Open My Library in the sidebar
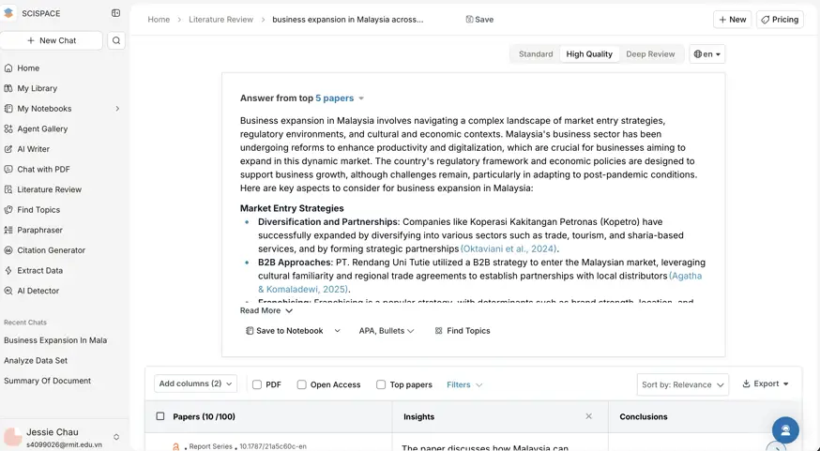Screen dimensions: 820x451 click(37, 88)
